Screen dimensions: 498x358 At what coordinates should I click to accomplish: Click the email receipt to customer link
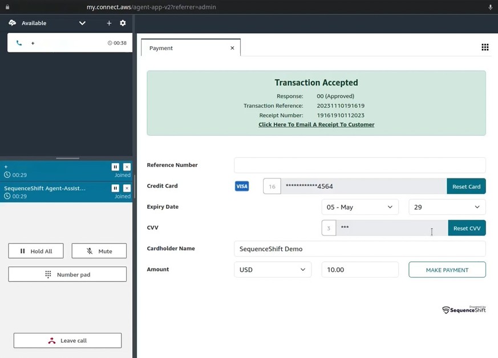pyautogui.click(x=316, y=124)
